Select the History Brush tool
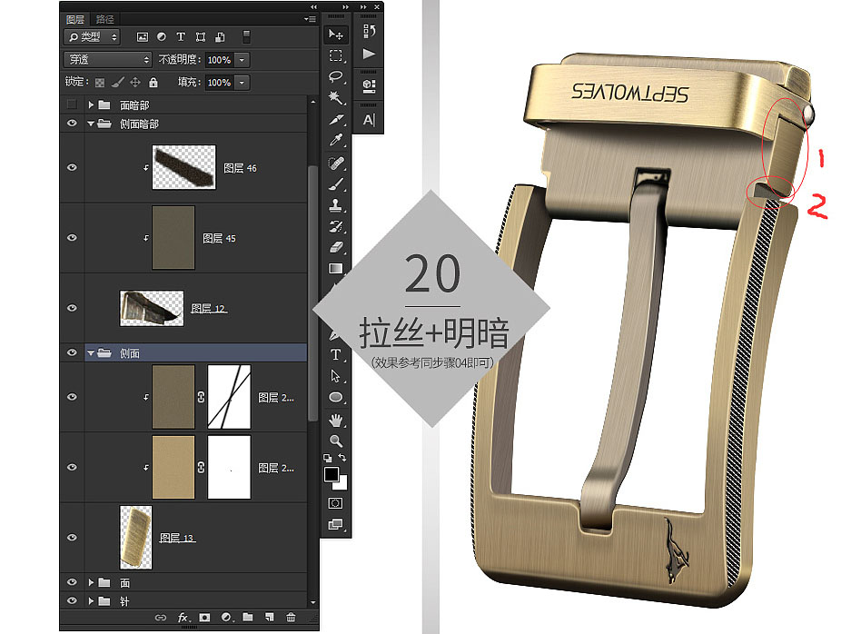The width and height of the screenshot is (861, 634). pyautogui.click(x=335, y=226)
